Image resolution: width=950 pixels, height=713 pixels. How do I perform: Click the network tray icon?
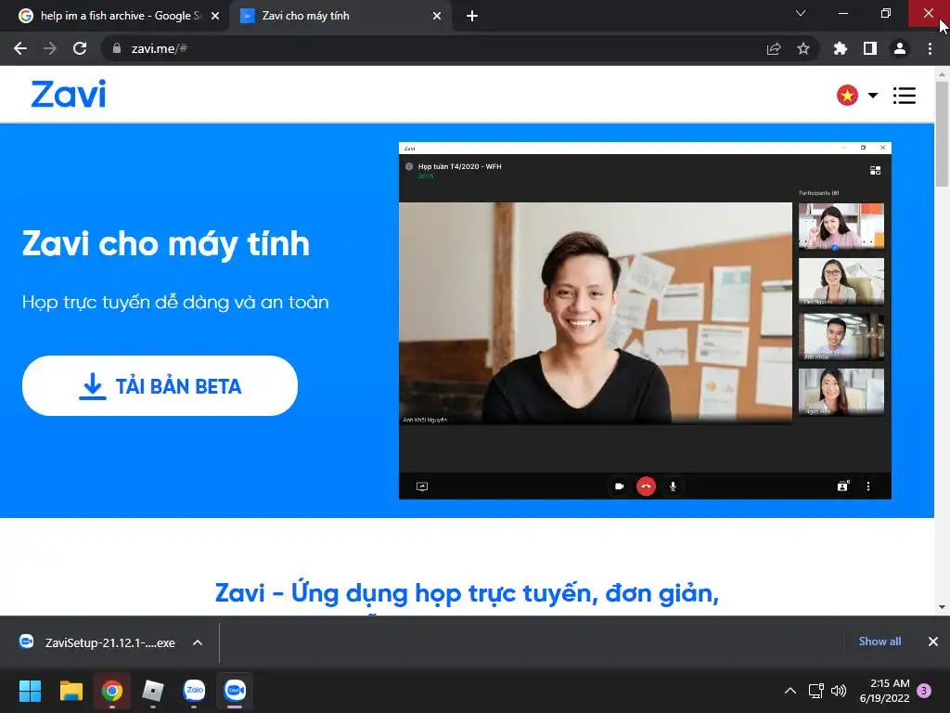[x=816, y=691]
